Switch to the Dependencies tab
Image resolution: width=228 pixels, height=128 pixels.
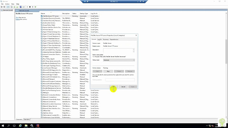click(114, 39)
